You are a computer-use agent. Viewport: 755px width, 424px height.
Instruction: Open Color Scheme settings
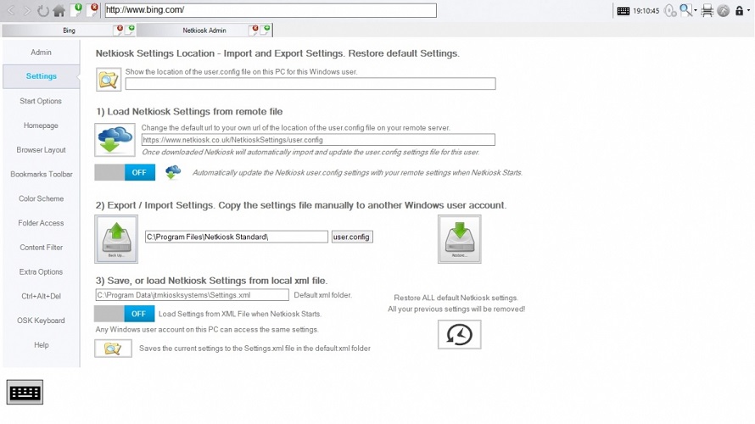coord(41,198)
